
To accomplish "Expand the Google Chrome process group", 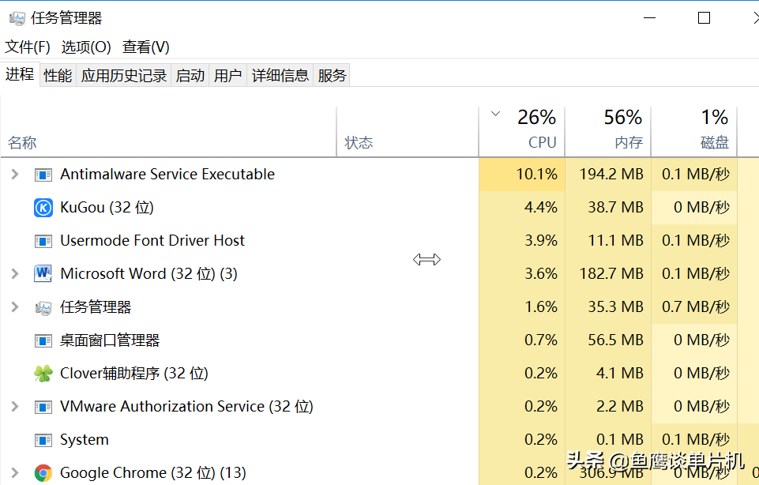I will 15,473.
